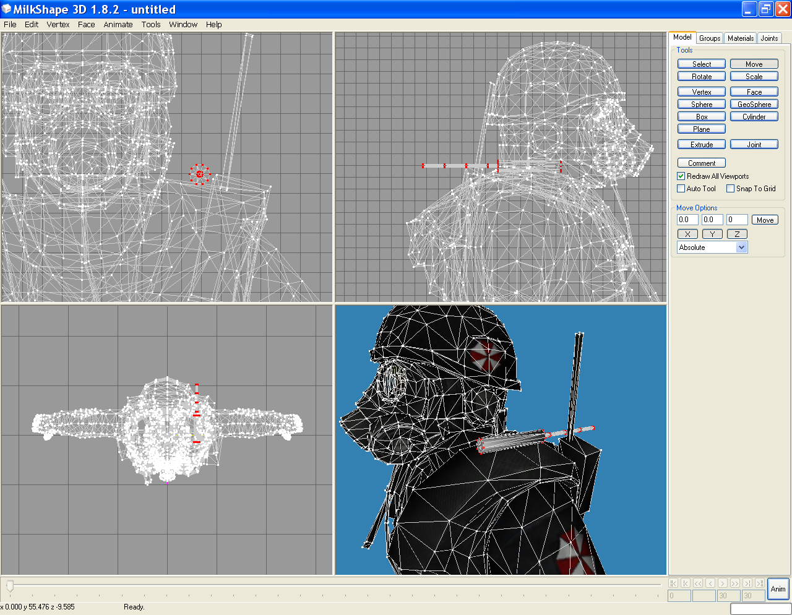Activate the Joint tool
This screenshot has width=792, height=615.
(754, 145)
